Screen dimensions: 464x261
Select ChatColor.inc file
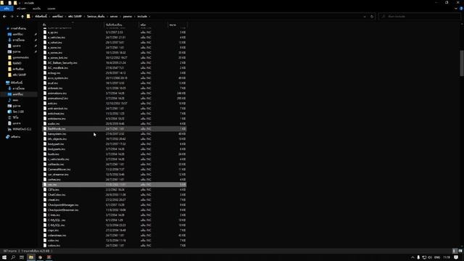pos(115,195)
